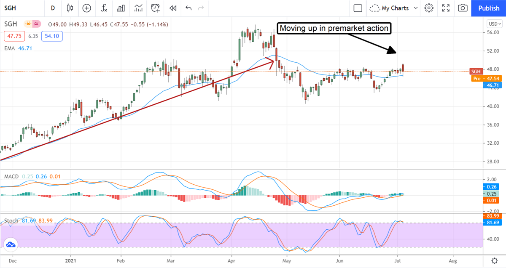Open the select layout square button
506x268 pixels.
tap(358, 8)
